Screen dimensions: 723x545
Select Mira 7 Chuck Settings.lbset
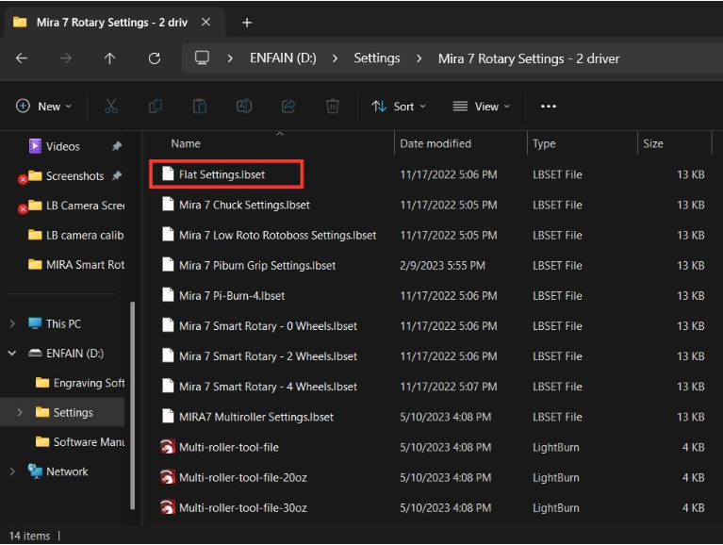(x=244, y=205)
